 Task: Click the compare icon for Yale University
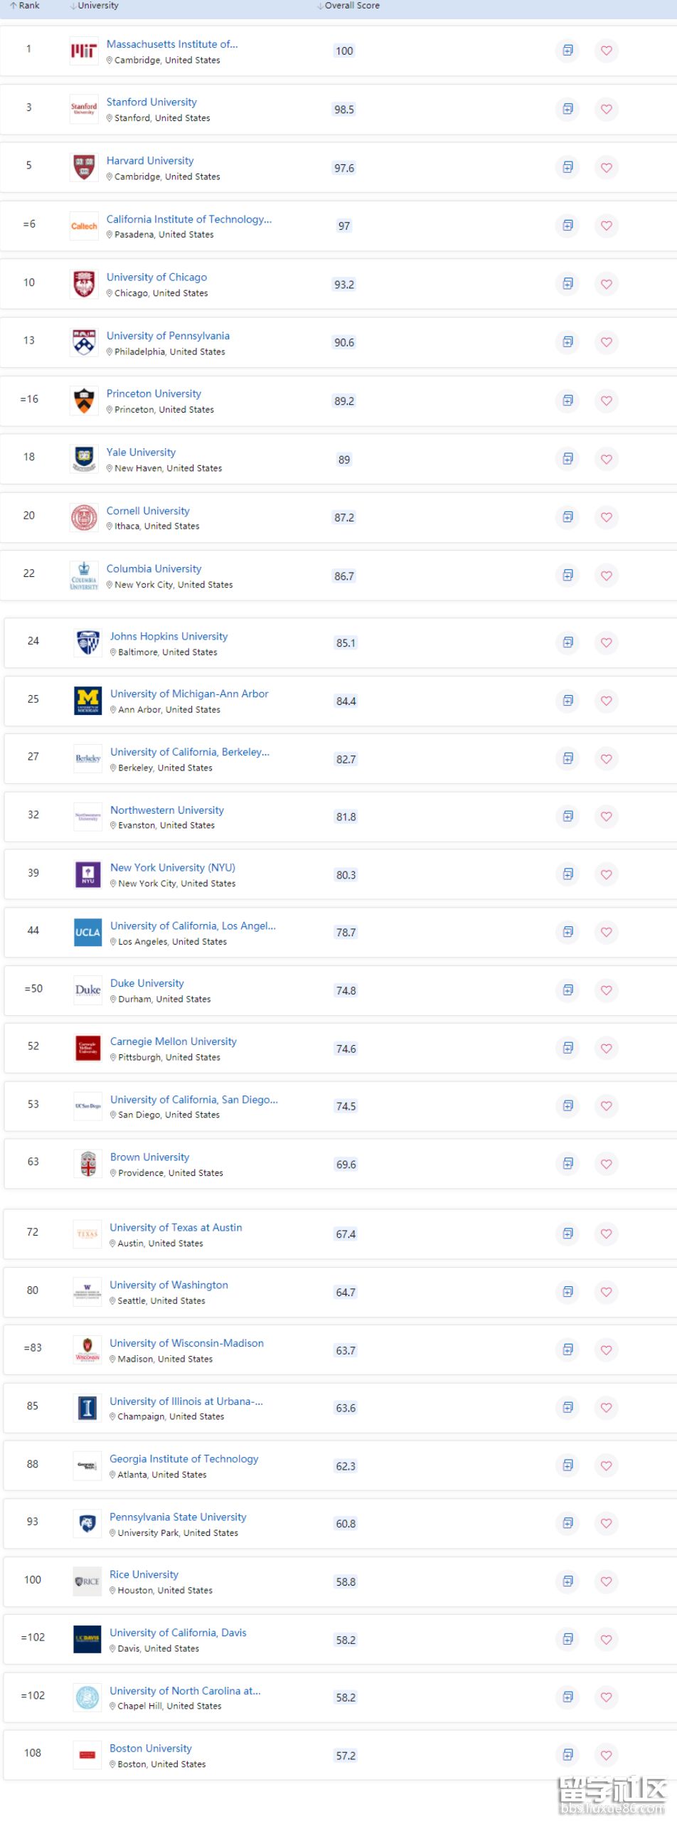coord(567,459)
